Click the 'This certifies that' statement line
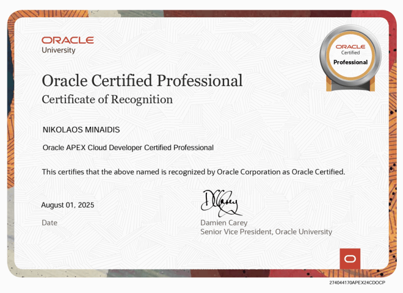 193,172
